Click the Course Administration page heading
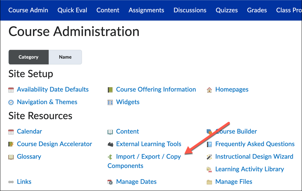This screenshot has width=302, height=191. point(73,31)
